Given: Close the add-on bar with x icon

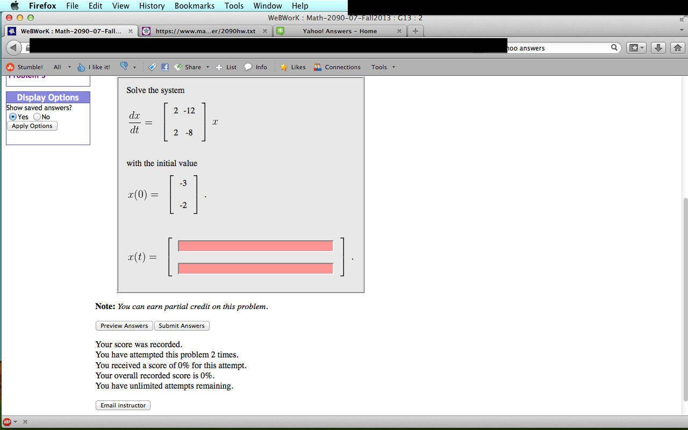Looking at the screenshot, I should pyautogui.click(x=25, y=422).
